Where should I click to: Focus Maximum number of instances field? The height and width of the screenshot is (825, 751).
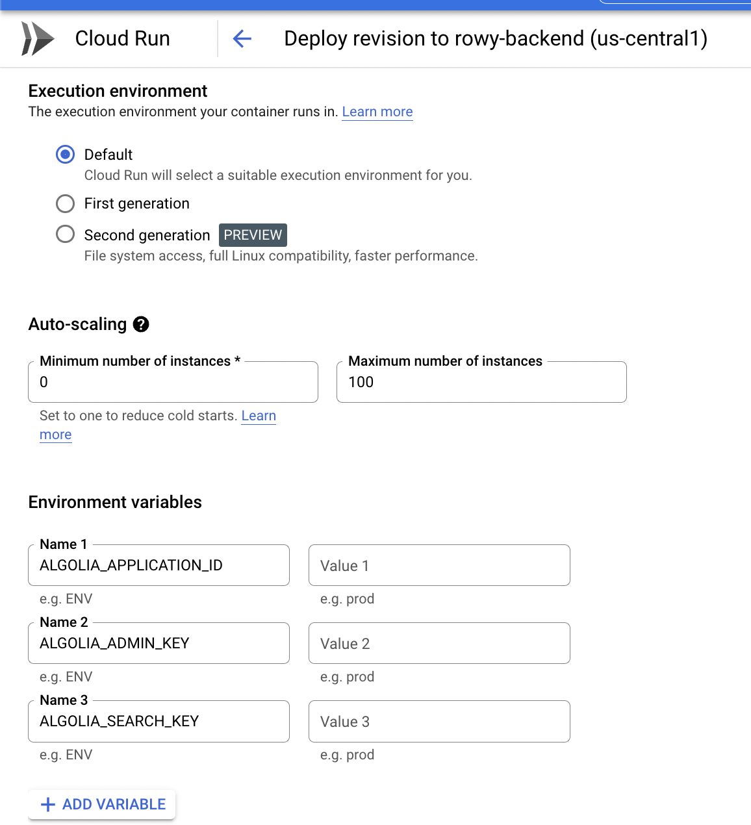[x=481, y=382]
